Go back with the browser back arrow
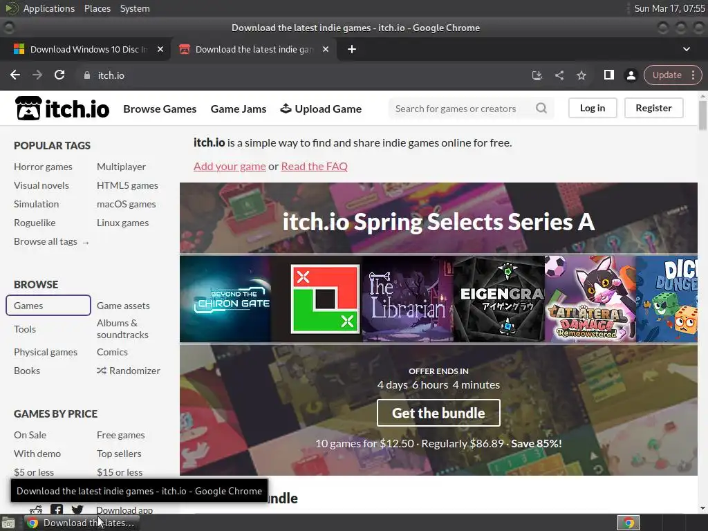This screenshot has width=708, height=531. [x=15, y=75]
